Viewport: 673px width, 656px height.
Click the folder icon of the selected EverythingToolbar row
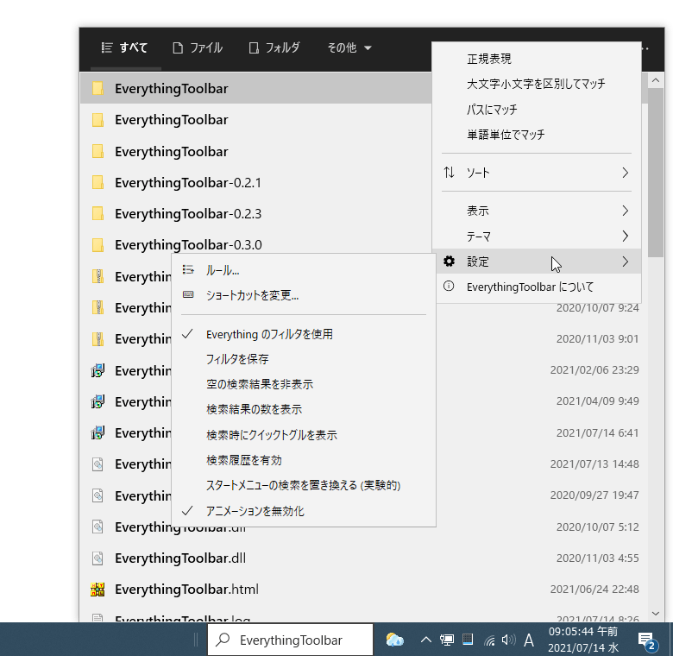pos(97,88)
